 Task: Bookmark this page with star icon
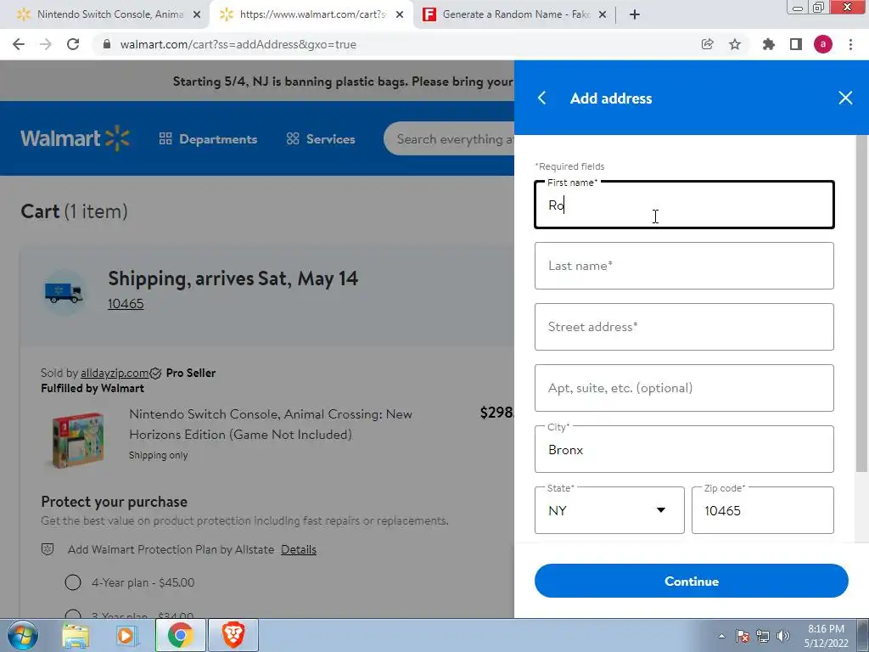point(735,44)
